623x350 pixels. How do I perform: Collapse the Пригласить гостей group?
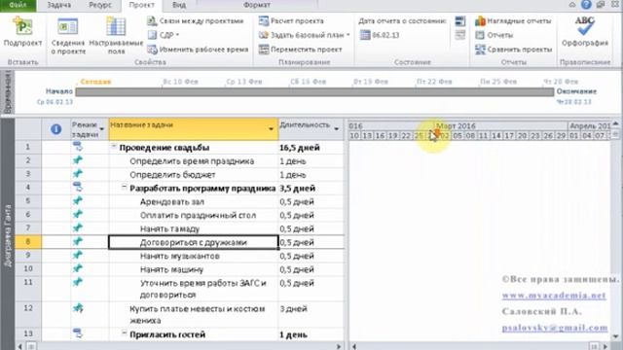124,333
